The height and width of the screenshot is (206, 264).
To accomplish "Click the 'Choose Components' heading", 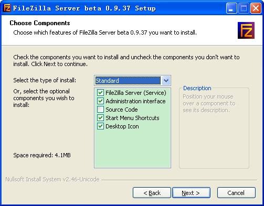I will click(40, 23).
